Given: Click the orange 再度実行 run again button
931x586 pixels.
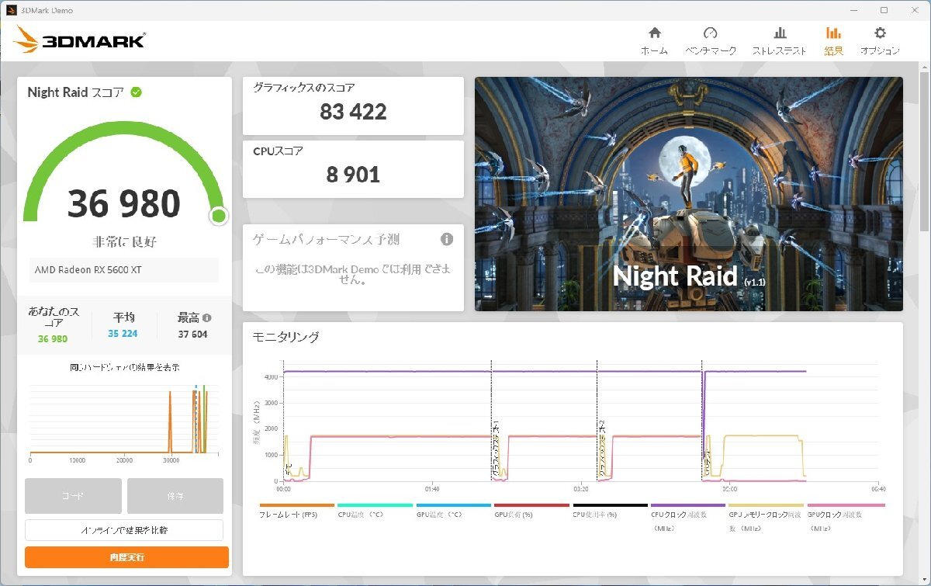Looking at the screenshot, I should tap(126, 557).
